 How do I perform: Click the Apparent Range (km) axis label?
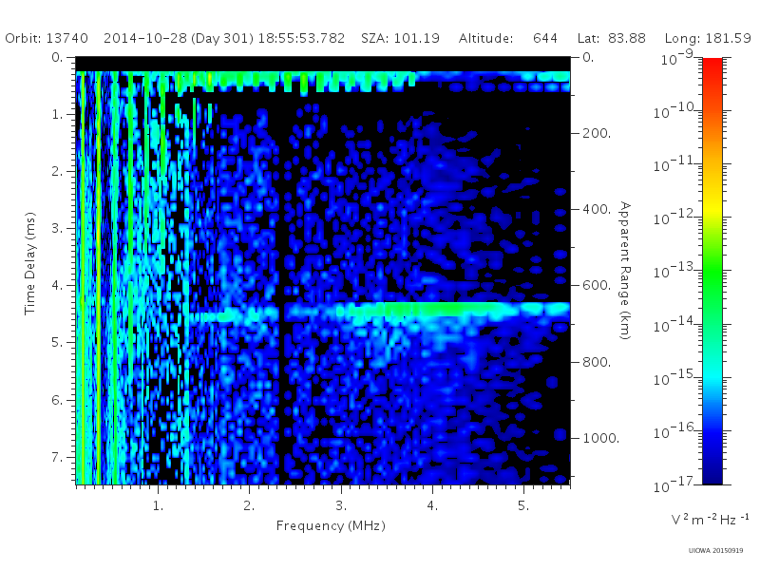(x=625, y=271)
